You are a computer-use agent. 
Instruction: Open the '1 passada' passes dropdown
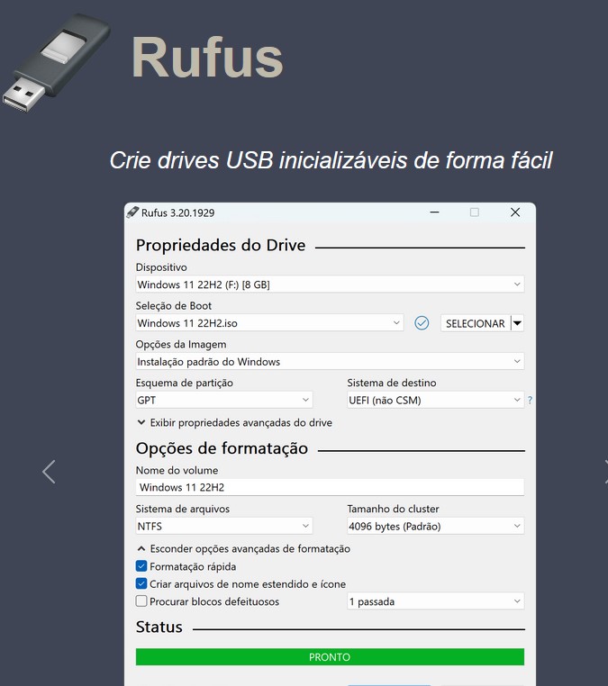pos(436,601)
